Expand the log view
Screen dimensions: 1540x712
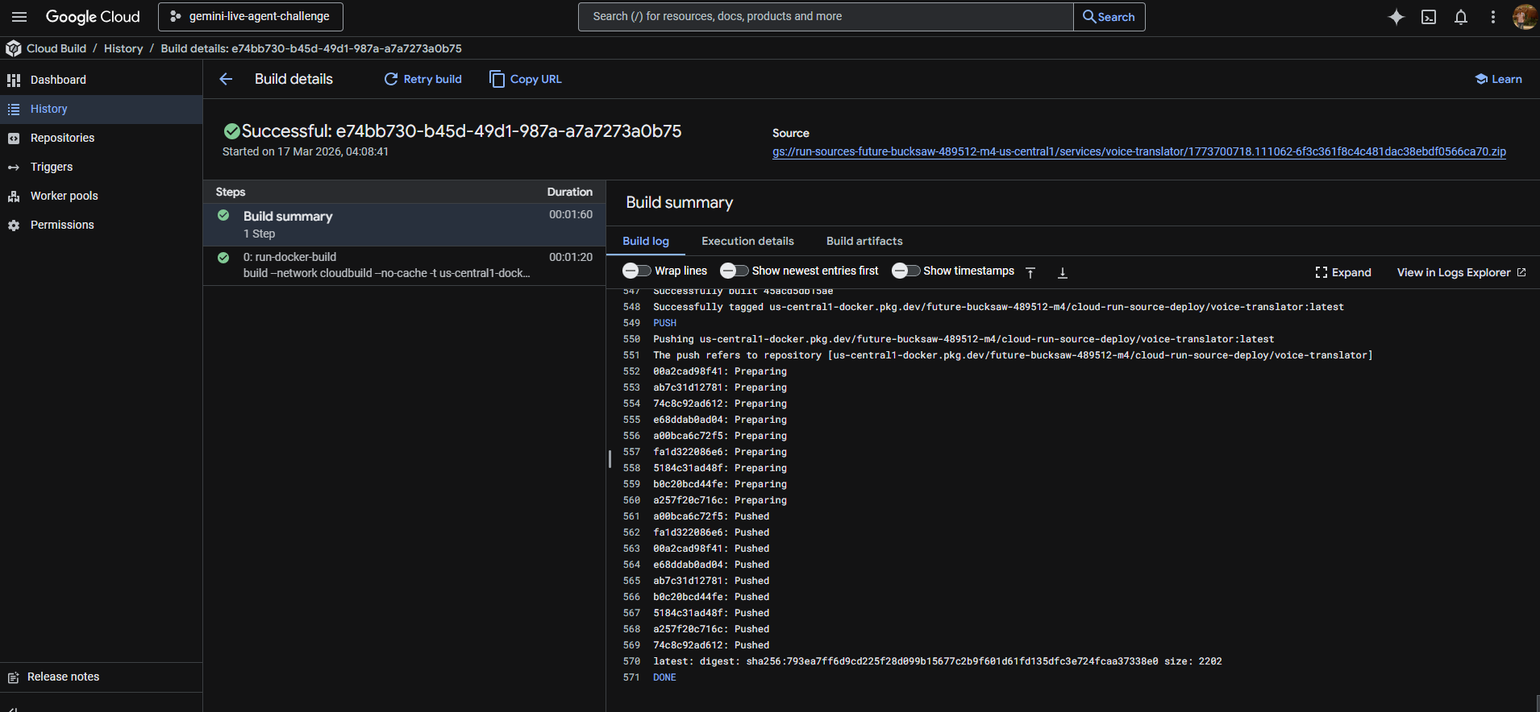(1342, 272)
